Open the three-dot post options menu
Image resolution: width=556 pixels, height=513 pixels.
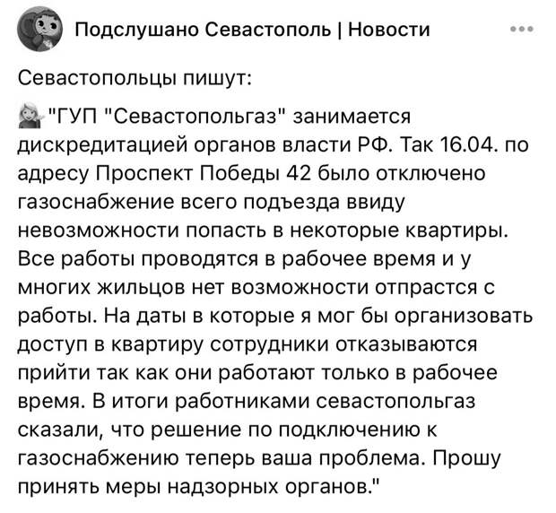point(521,29)
